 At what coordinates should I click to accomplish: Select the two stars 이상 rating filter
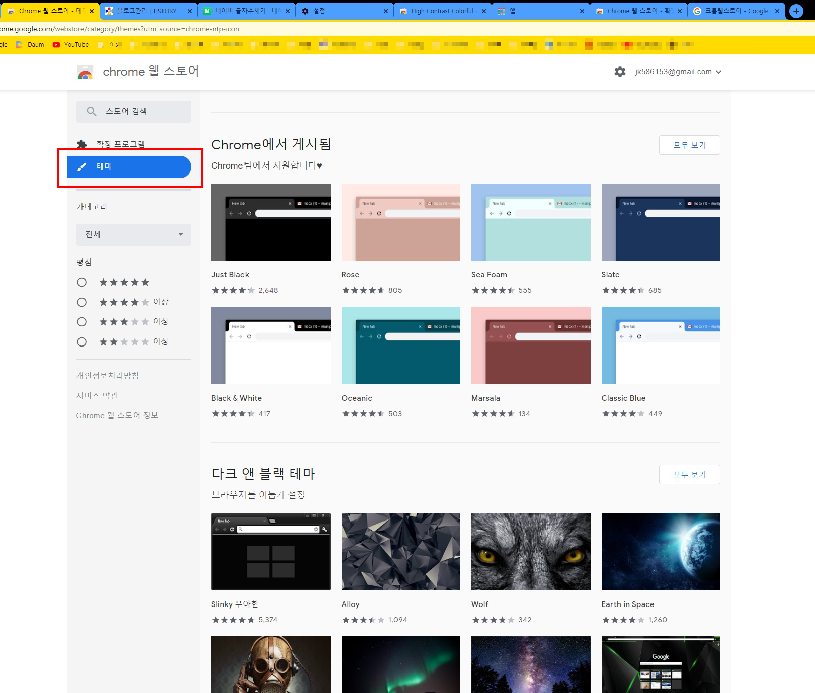point(82,342)
